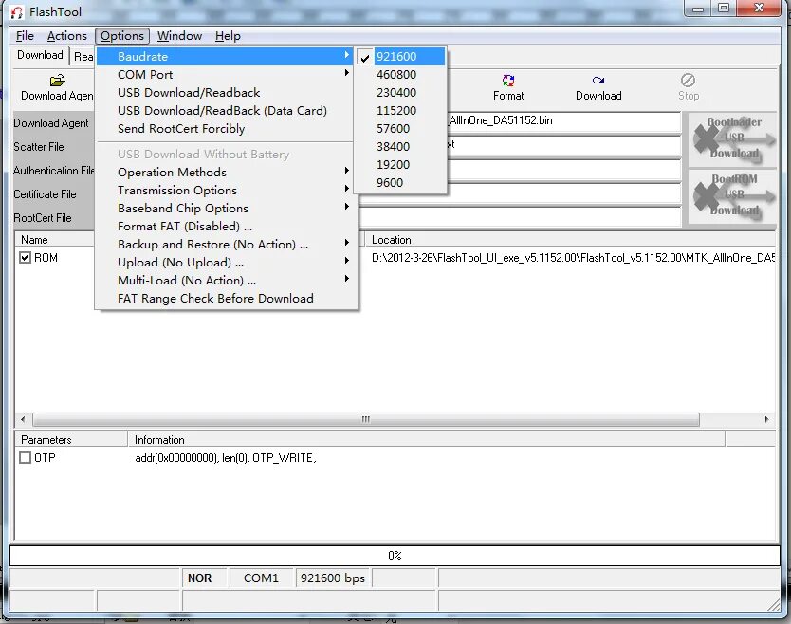The height and width of the screenshot is (624, 791).
Task: Expand Multi-Load (No Action) submenu
Action: pyautogui.click(x=225, y=281)
